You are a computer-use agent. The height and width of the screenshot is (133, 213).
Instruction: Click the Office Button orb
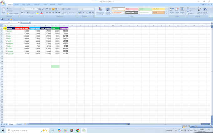coord(3,3)
